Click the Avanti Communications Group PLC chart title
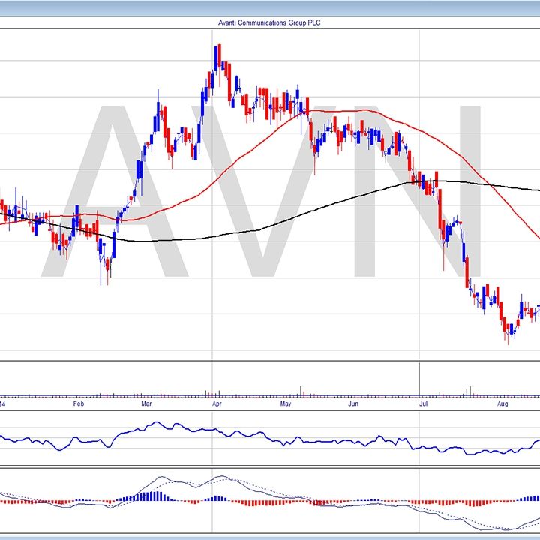This screenshot has height=540, width=540. coord(269,22)
